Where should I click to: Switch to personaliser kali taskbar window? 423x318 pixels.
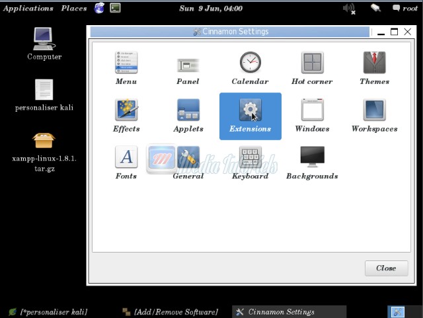pos(48,312)
